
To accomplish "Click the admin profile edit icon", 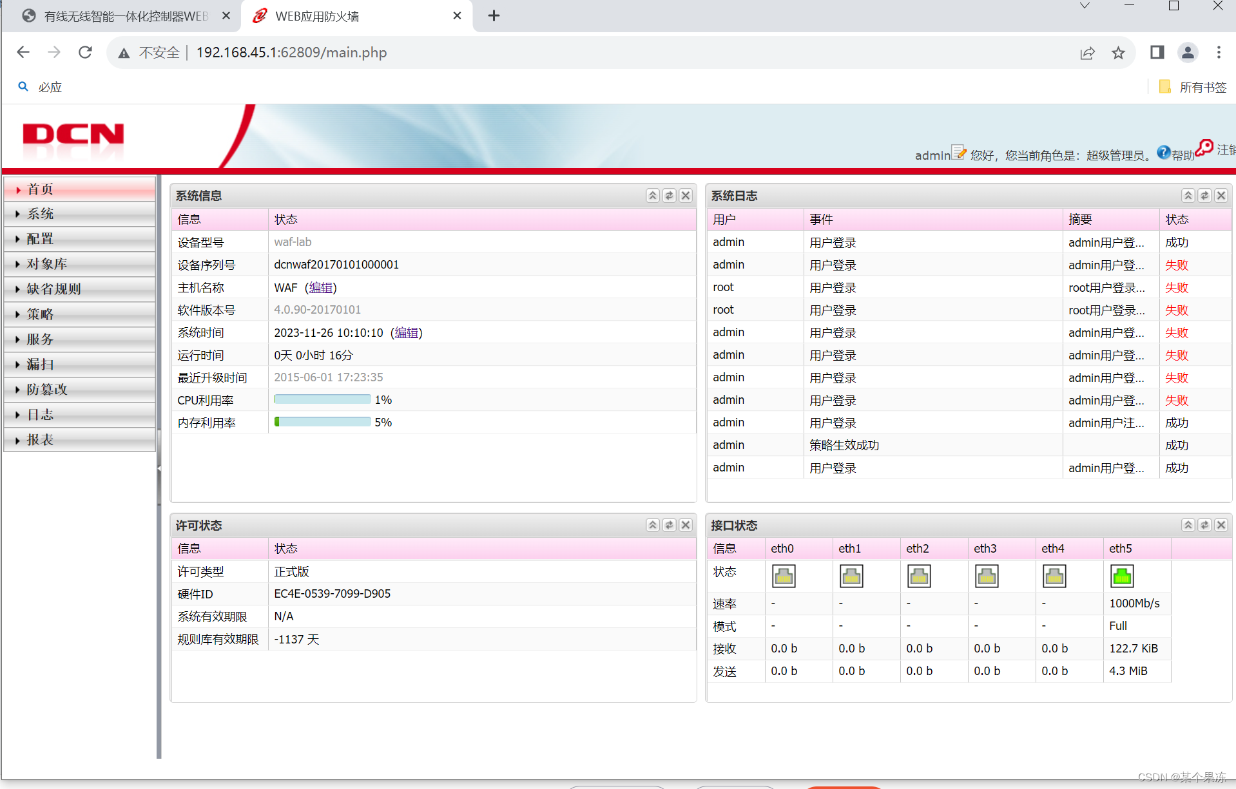I will (x=960, y=153).
